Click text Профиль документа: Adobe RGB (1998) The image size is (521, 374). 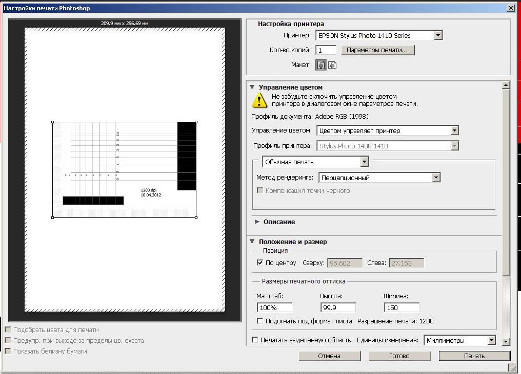click(310, 116)
